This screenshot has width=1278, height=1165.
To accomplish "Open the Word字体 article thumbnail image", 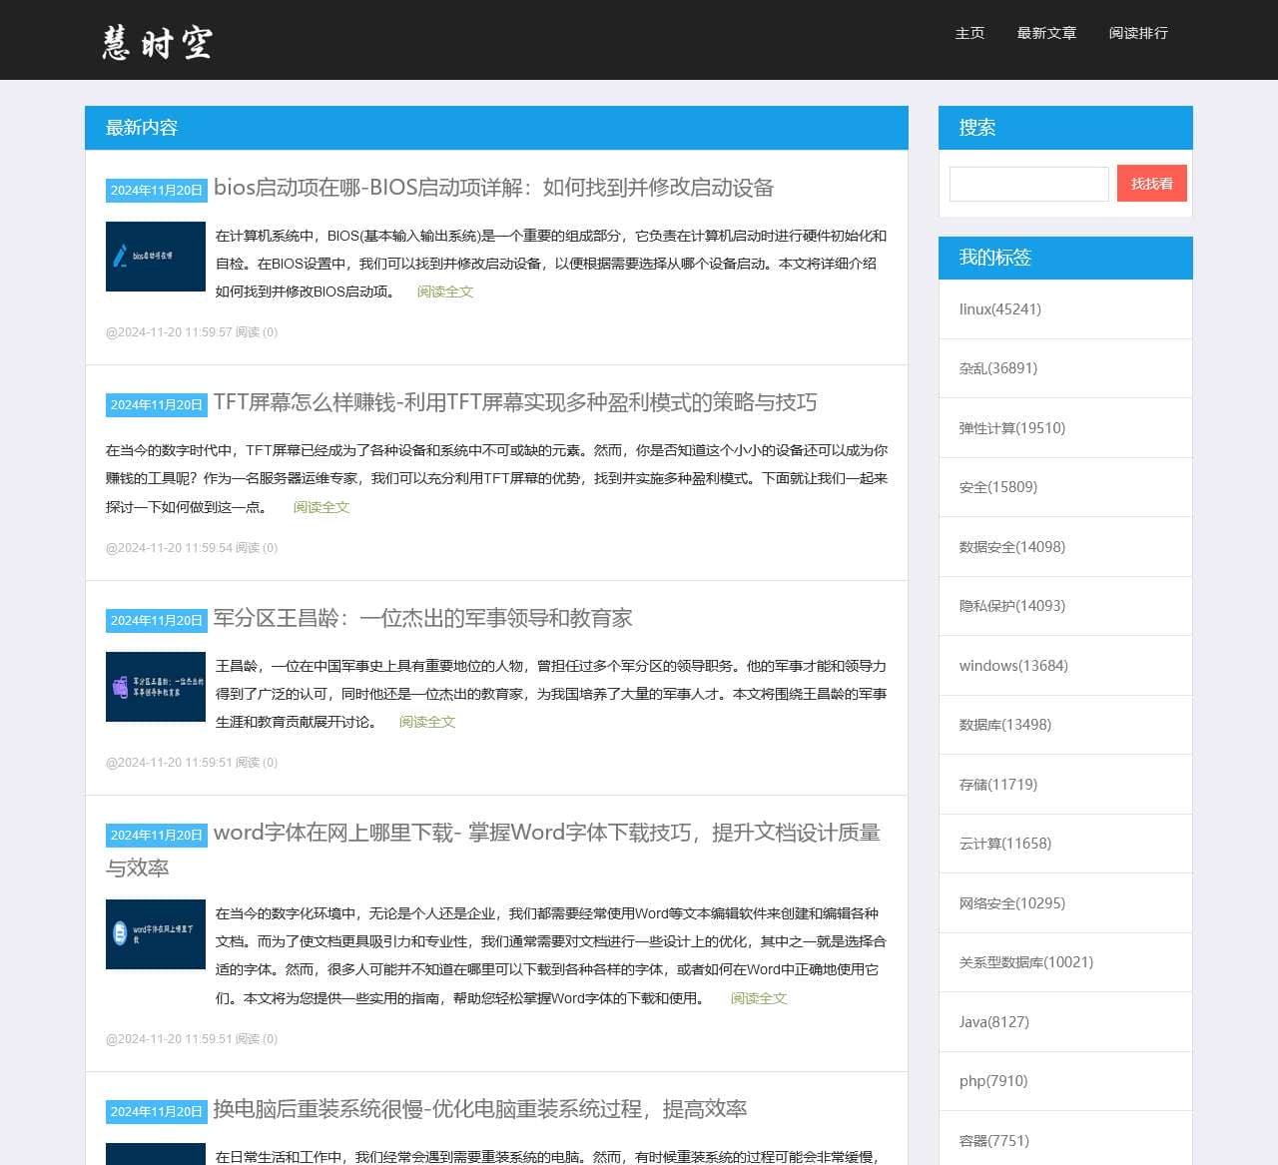I will point(156,934).
